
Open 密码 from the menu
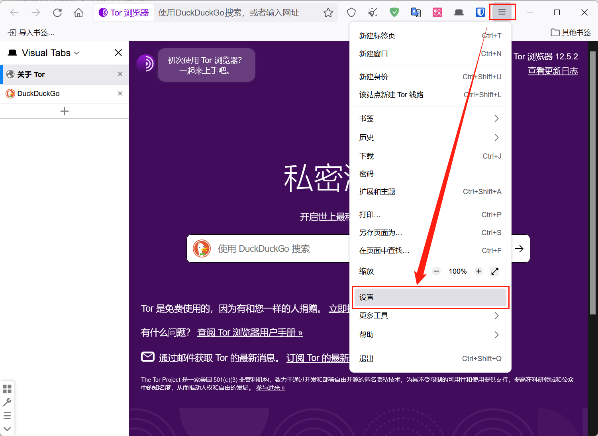click(430, 174)
